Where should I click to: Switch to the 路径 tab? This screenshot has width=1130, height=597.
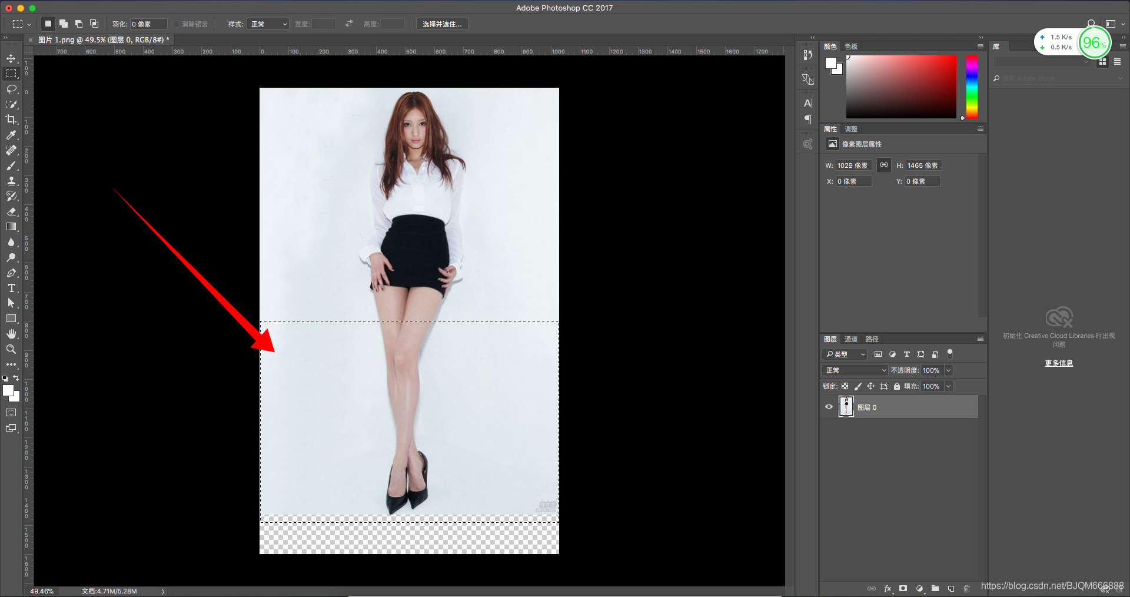(x=872, y=339)
